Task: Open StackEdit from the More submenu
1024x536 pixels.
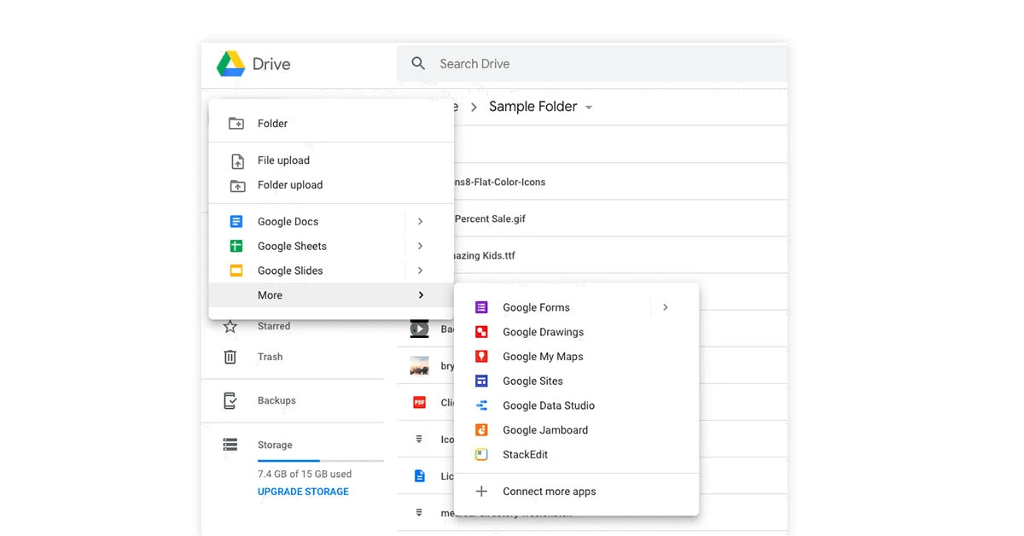Action: click(525, 454)
